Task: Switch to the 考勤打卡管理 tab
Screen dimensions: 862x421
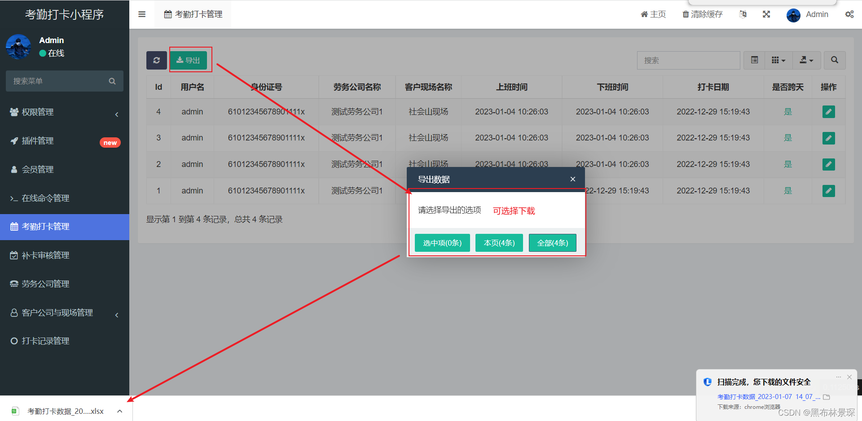Action: click(193, 14)
